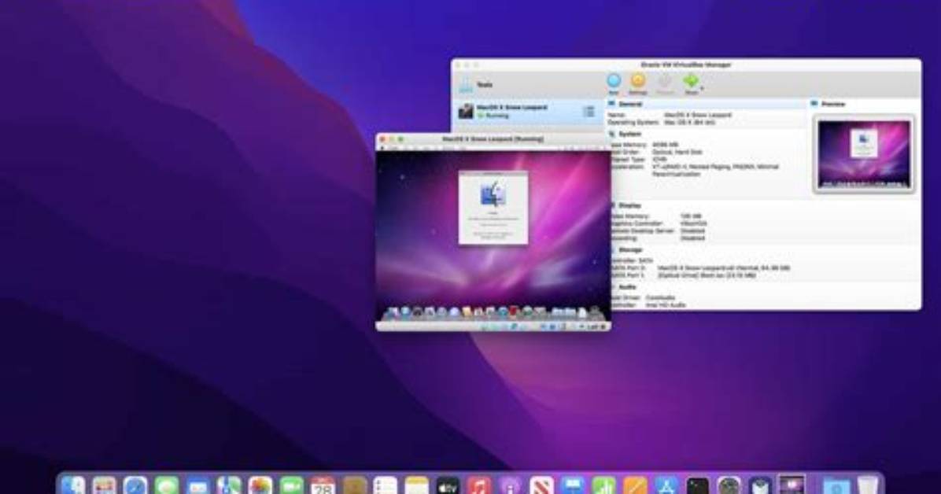Image resolution: width=941 pixels, height=494 pixels.
Task: Click the Storage section header
Action: pyautogui.click(x=630, y=249)
